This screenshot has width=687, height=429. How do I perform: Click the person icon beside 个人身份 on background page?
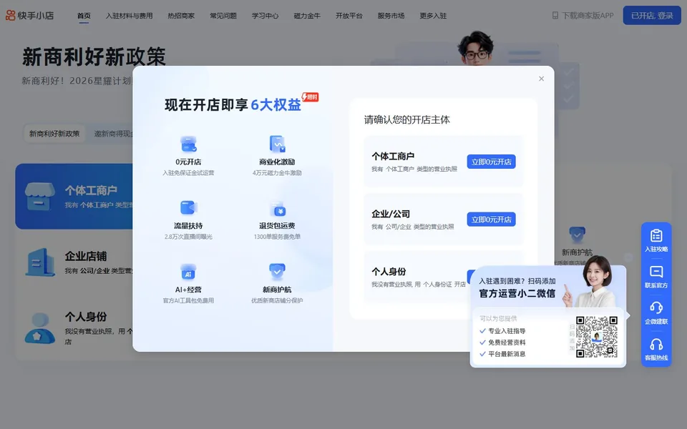40,328
